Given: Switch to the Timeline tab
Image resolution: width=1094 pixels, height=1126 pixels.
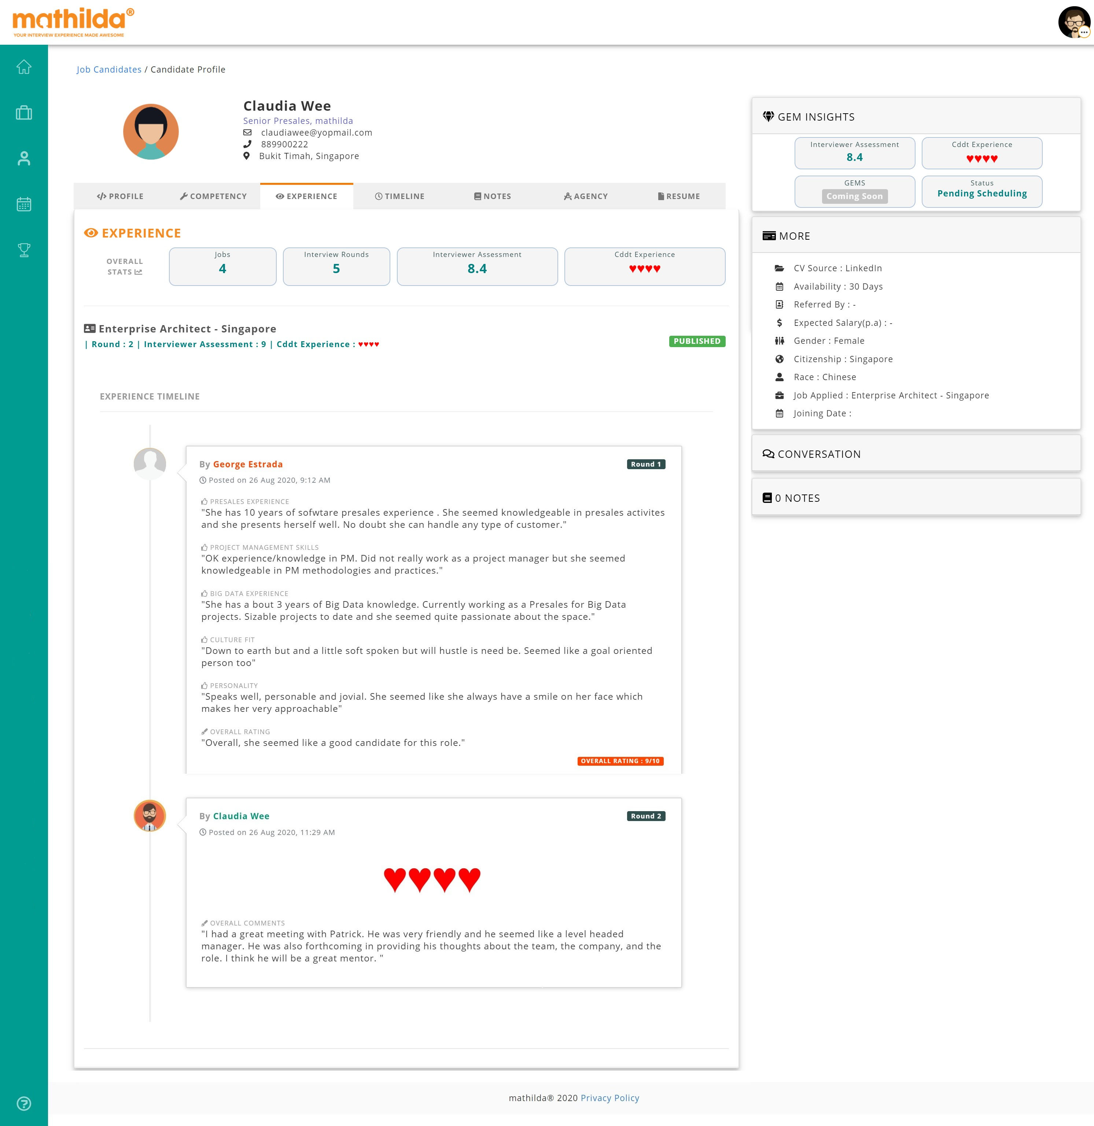Looking at the screenshot, I should point(399,196).
